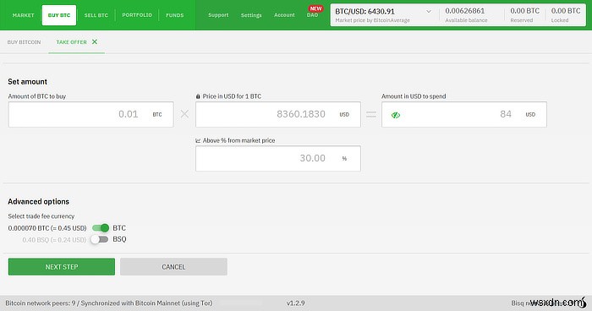
Task: Expand the BTC/USD market price dropdown
Action: pyautogui.click(x=429, y=11)
